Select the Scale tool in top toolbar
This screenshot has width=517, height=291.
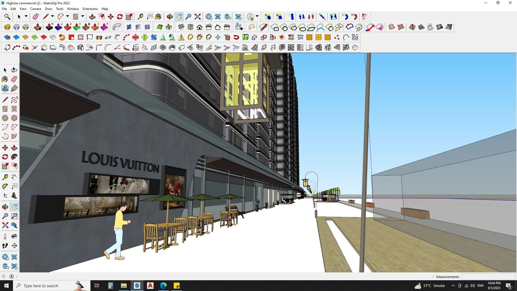(129, 17)
